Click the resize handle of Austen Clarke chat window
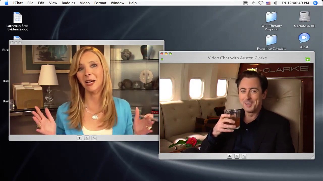 (x=312, y=157)
